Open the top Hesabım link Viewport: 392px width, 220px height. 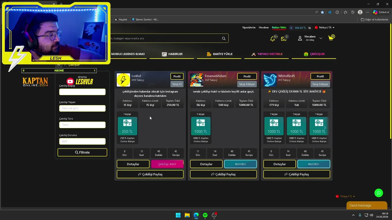pos(264,28)
